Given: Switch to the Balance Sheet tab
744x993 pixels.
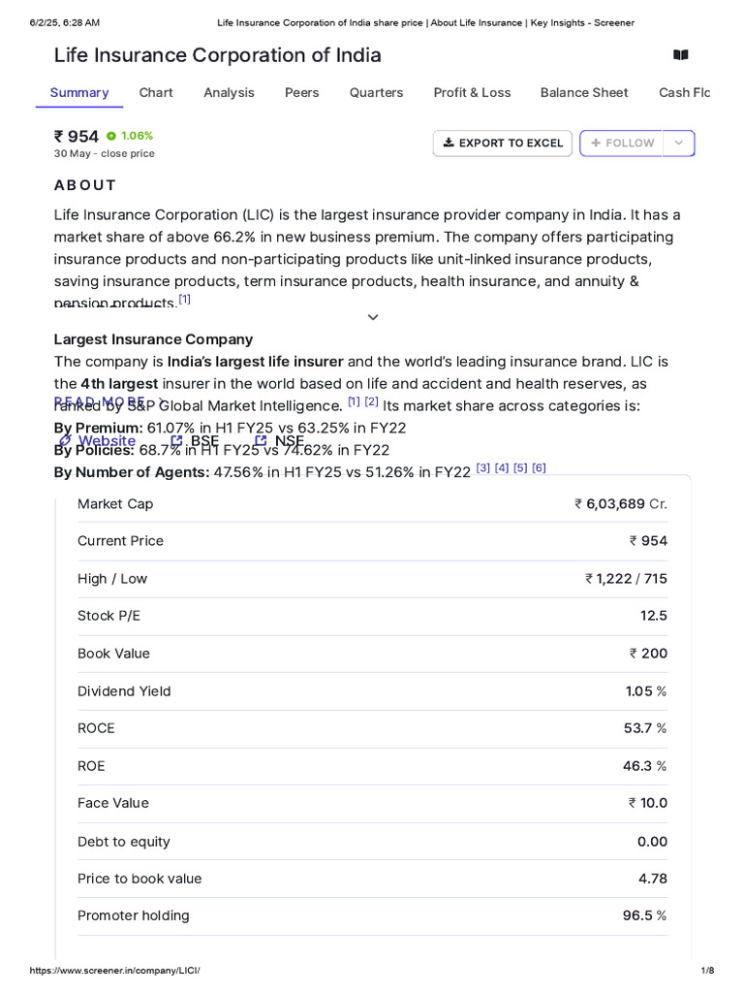Looking at the screenshot, I should [584, 92].
